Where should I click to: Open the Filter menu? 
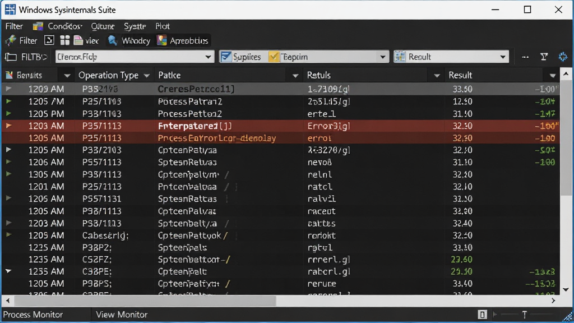(x=14, y=26)
